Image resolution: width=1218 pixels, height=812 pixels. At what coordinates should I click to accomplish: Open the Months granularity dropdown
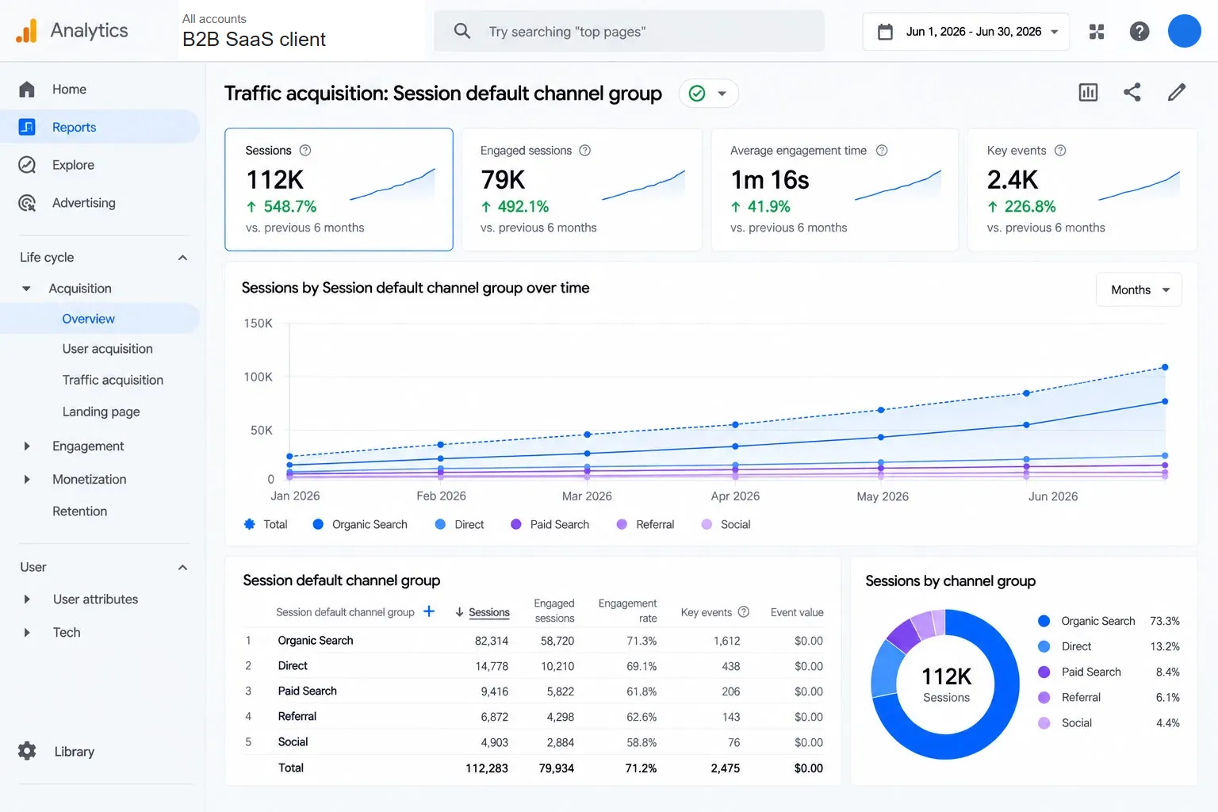(1139, 290)
